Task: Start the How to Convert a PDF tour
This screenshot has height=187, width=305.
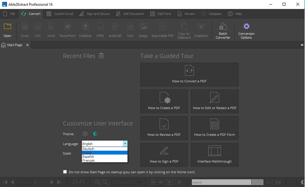Action: 189,75
